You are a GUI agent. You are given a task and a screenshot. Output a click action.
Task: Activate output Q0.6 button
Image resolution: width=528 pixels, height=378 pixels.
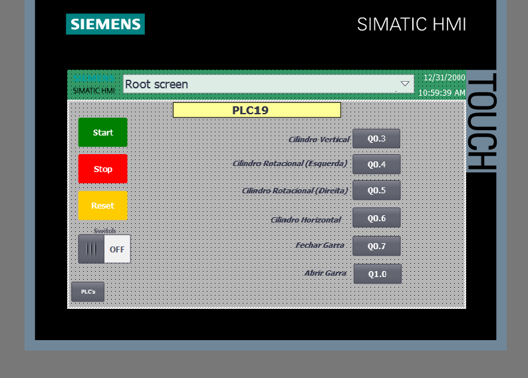pos(376,218)
